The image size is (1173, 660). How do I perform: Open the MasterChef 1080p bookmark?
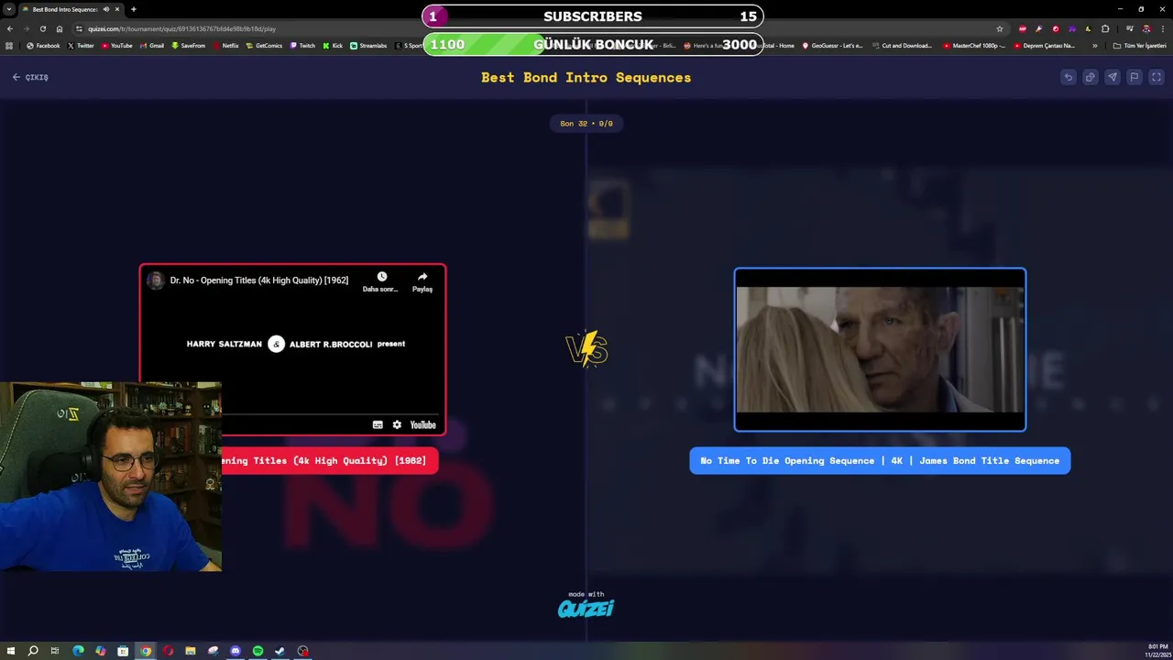pos(974,45)
